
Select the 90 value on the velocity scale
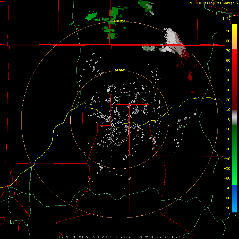pos(228,31)
